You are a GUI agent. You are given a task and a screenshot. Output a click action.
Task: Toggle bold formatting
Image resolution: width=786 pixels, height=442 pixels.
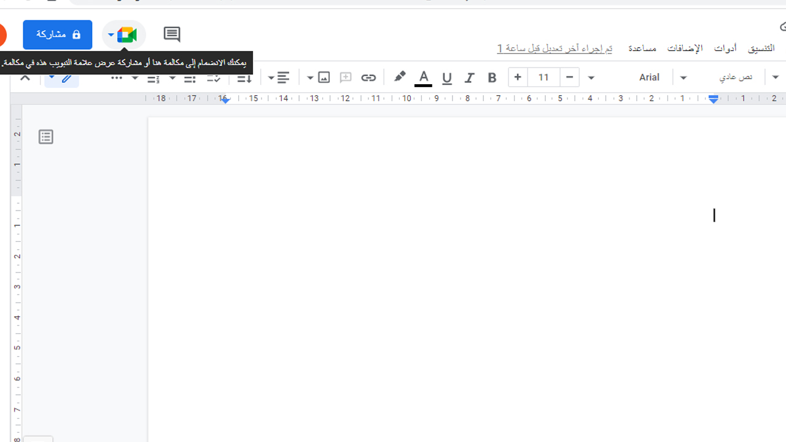[x=492, y=78]
